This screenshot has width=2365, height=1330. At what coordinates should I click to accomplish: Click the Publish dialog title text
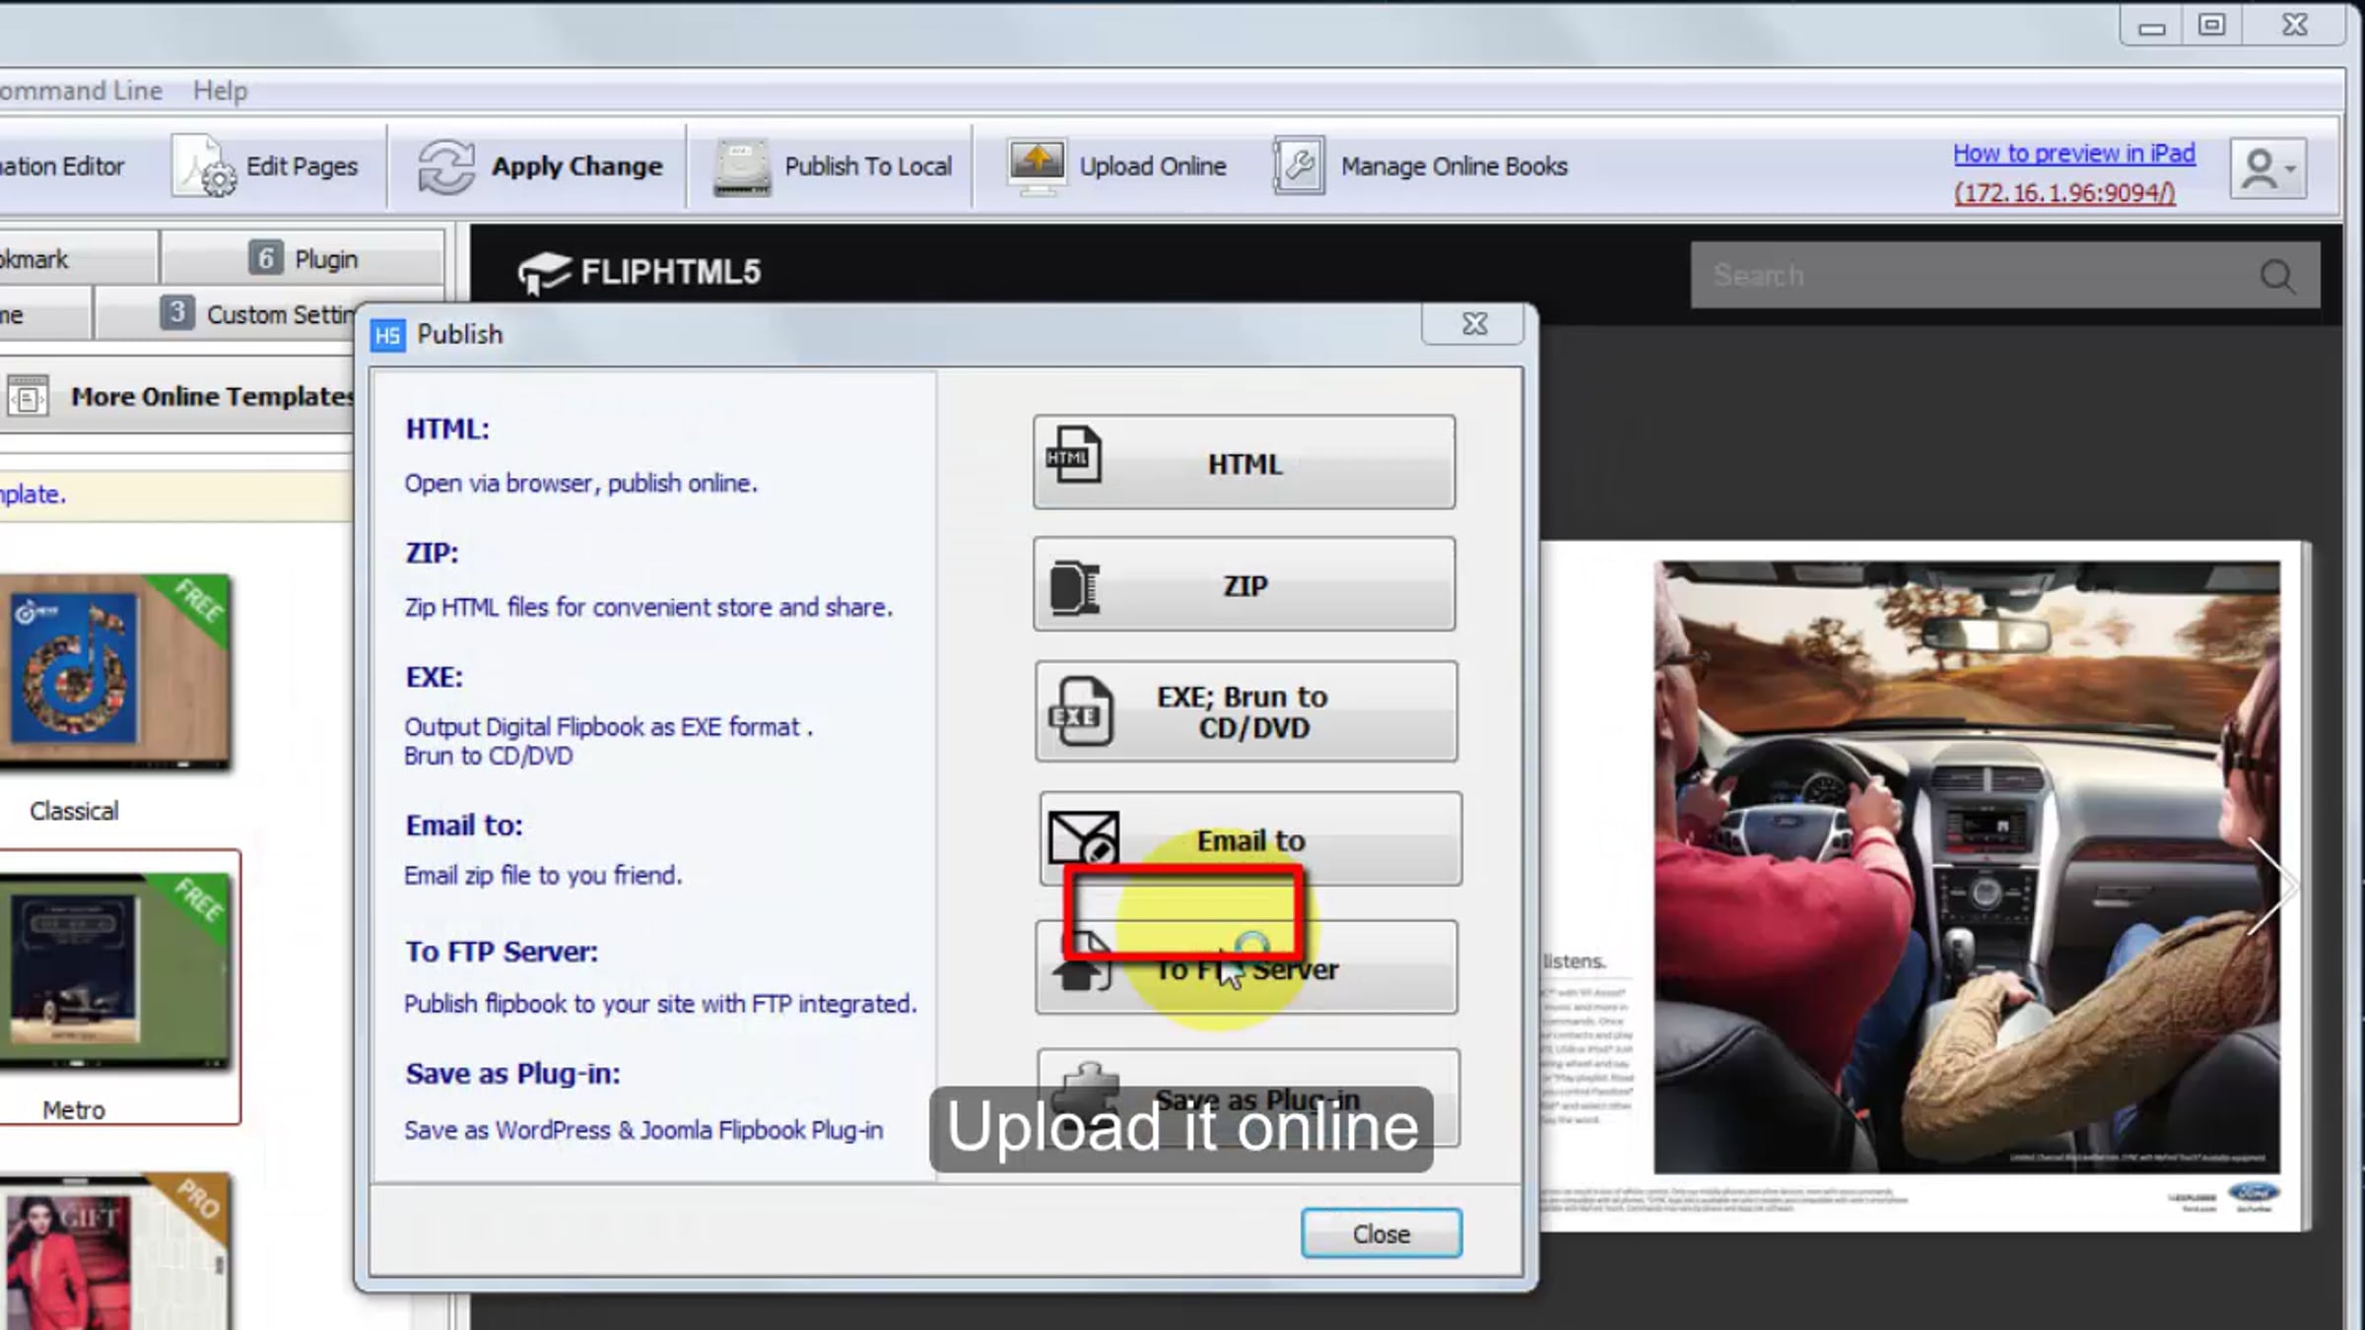[x=459, y=334]
